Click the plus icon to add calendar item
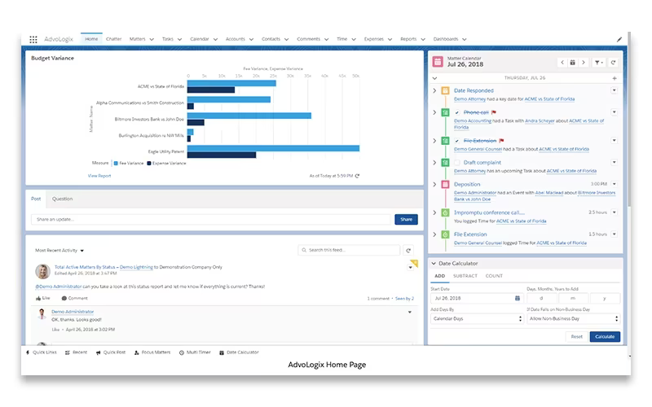This screenshot has width=652, height=407. click(615, 78)
